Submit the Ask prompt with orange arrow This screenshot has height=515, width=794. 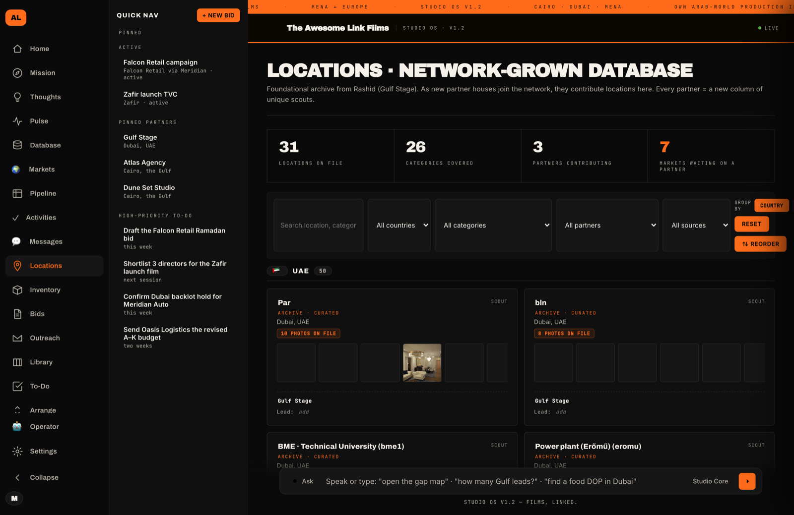pyautogui.click(x=747, y=481)
